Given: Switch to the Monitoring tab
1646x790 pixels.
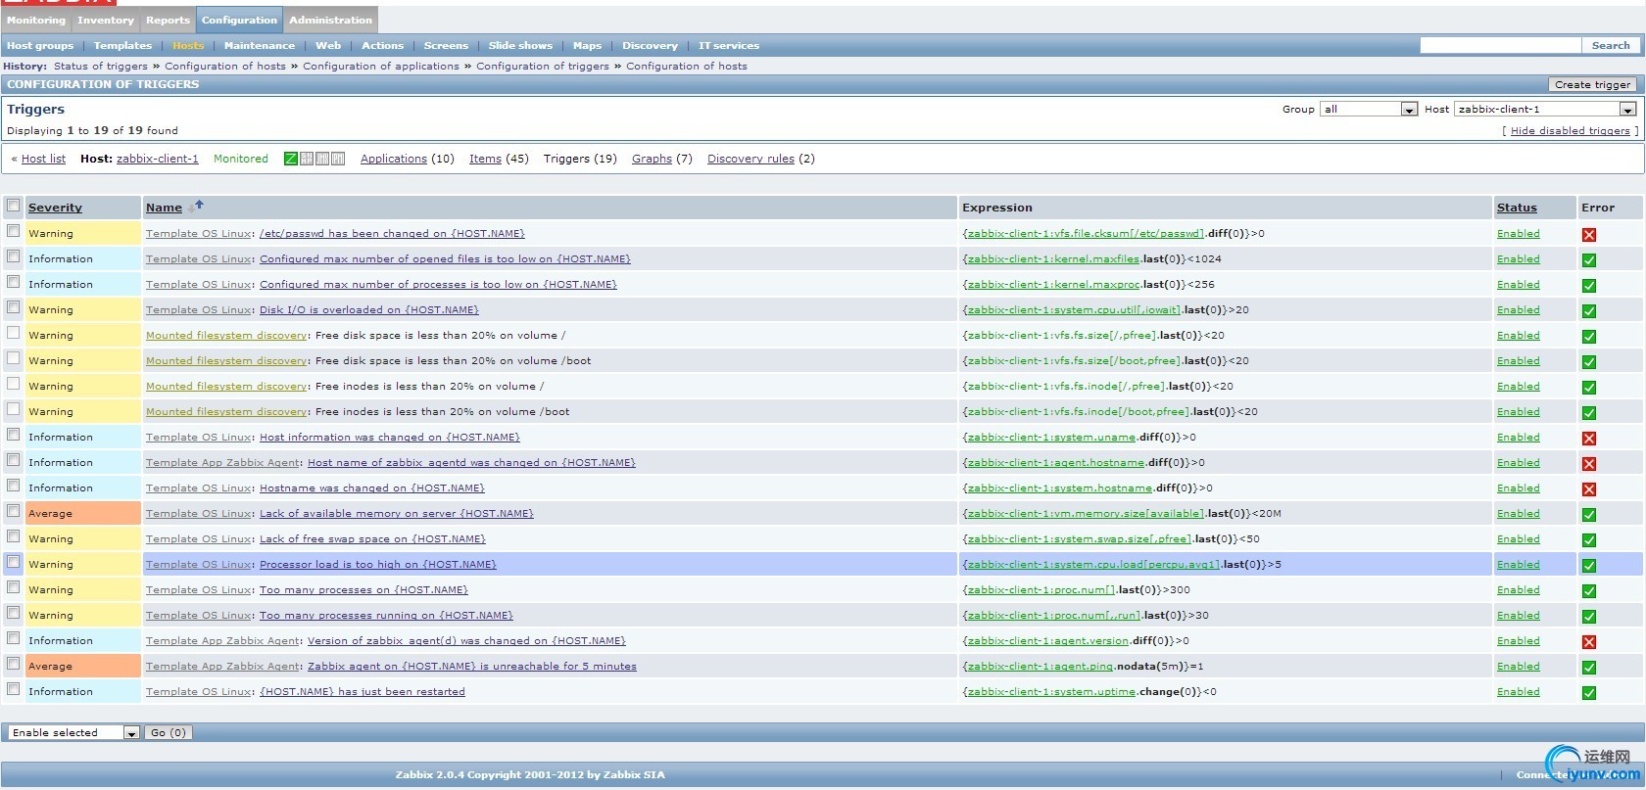Looking at the screenshot, I should coord(36,20).
